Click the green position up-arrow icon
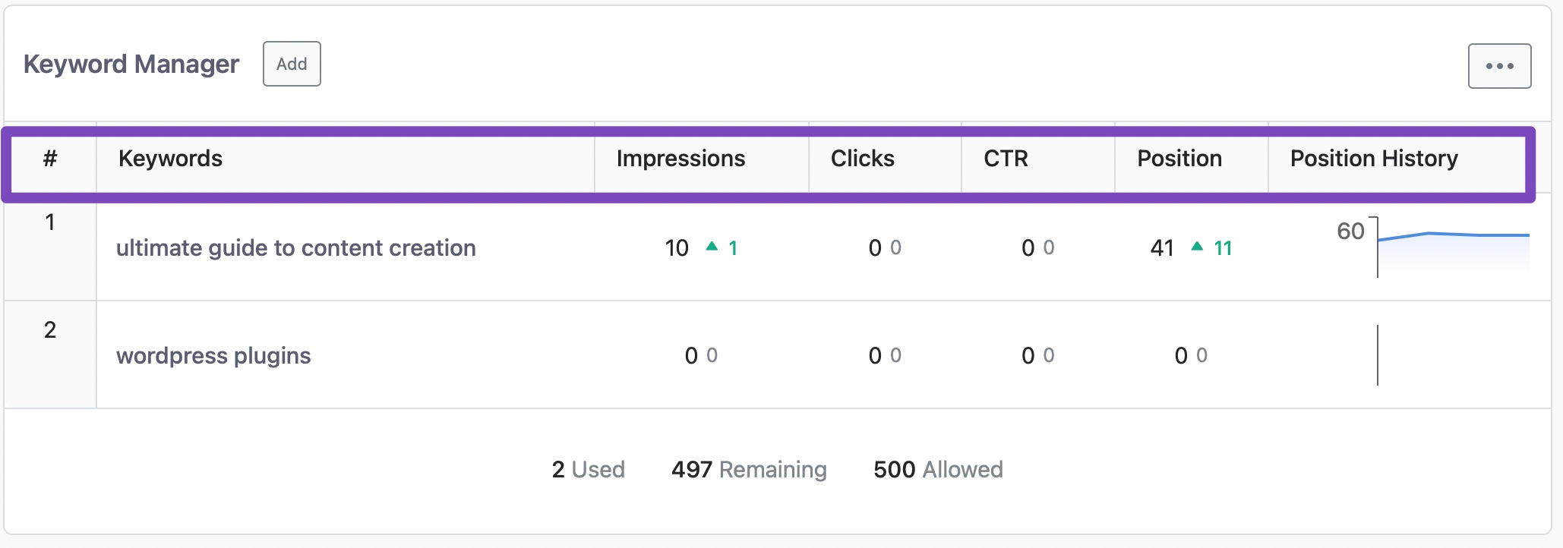The image size is (1563, 548). [1197, 247]
